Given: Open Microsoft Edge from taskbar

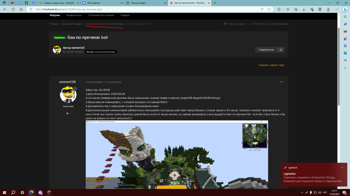Looking at the screenshot, I should pos(31,193).
